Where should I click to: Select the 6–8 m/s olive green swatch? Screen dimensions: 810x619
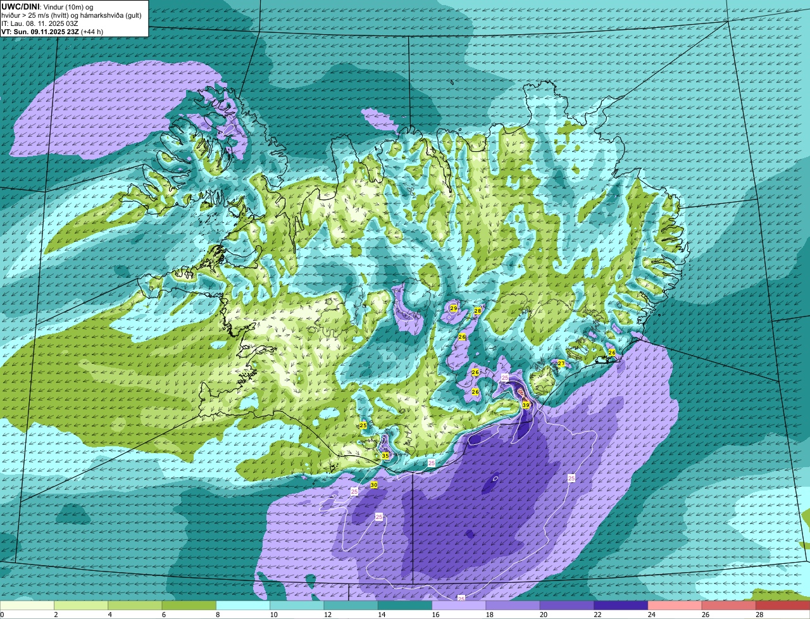tap(189, 605)
